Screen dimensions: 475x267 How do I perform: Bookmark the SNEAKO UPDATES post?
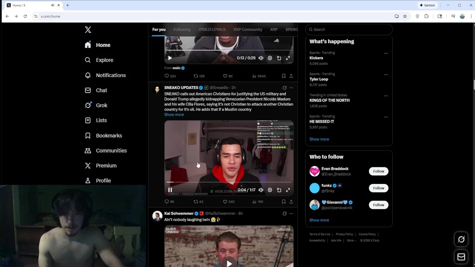tap(284, 202)
